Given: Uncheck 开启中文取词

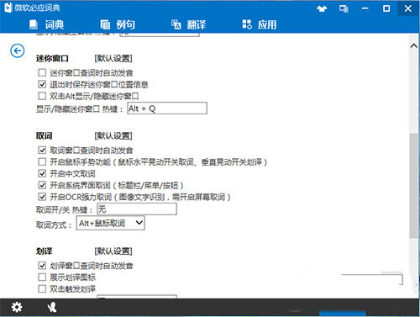Looking at the screenshot, I should point(42,173).
